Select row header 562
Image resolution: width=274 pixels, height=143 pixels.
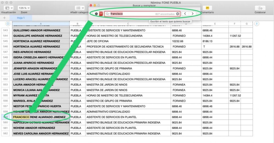5,133
